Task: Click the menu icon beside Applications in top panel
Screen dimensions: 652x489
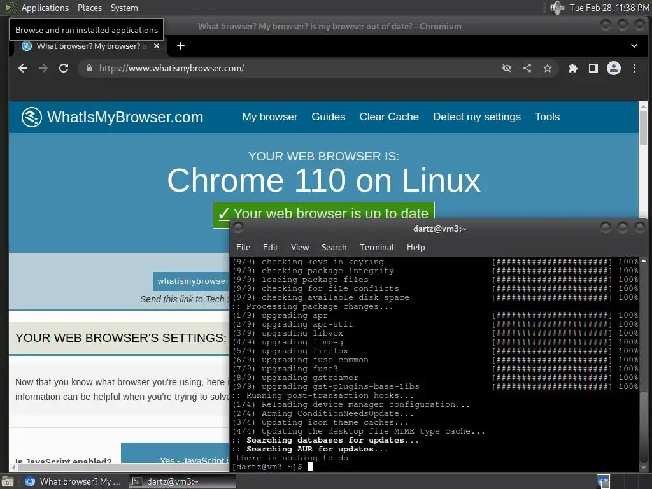Action: [10, 8]
